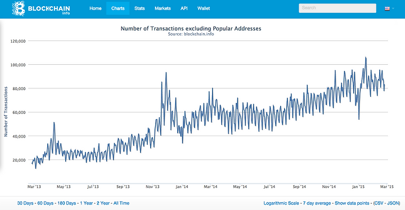The width and height of the screenshot is (405, 210).
Task: Click the Mar '13 x-axis label
Action: [34, 187]
